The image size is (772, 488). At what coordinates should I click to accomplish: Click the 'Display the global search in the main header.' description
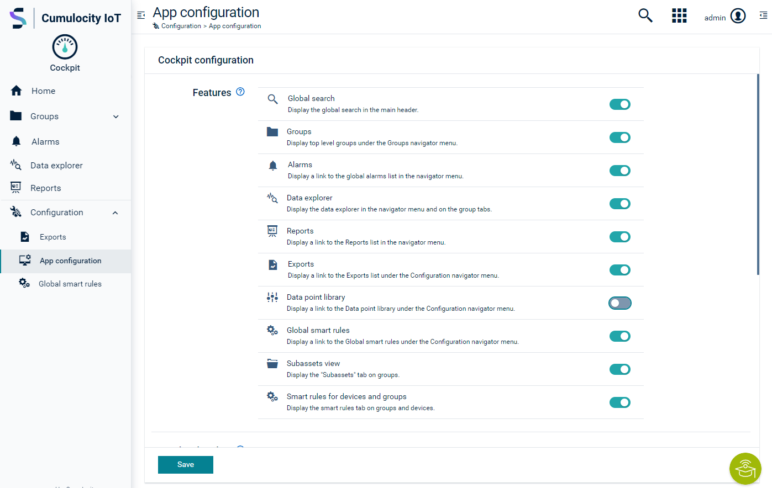(353, 110)
